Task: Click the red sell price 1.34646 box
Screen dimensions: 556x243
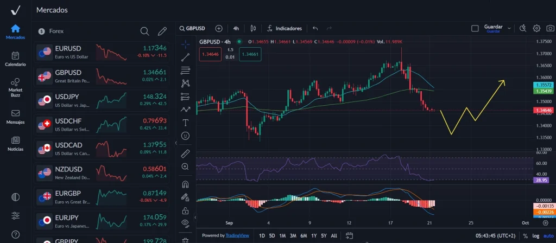Action: pos(210,54)
